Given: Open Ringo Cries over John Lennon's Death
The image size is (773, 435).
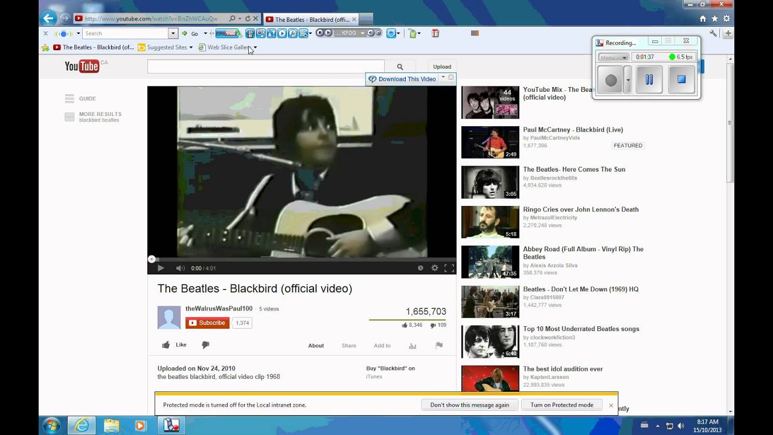Looking at the screenshot, I should (581, 210).
